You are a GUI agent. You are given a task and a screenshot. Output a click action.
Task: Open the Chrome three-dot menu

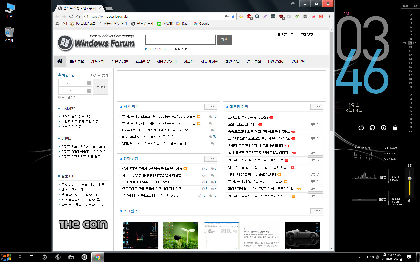pyautogui.click(x=329, y=16)
